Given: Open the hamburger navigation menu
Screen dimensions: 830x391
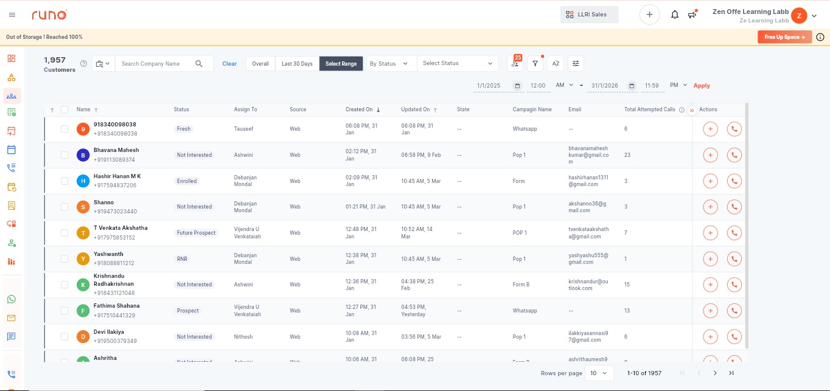Looking at the screenshot, I should 12,15.
